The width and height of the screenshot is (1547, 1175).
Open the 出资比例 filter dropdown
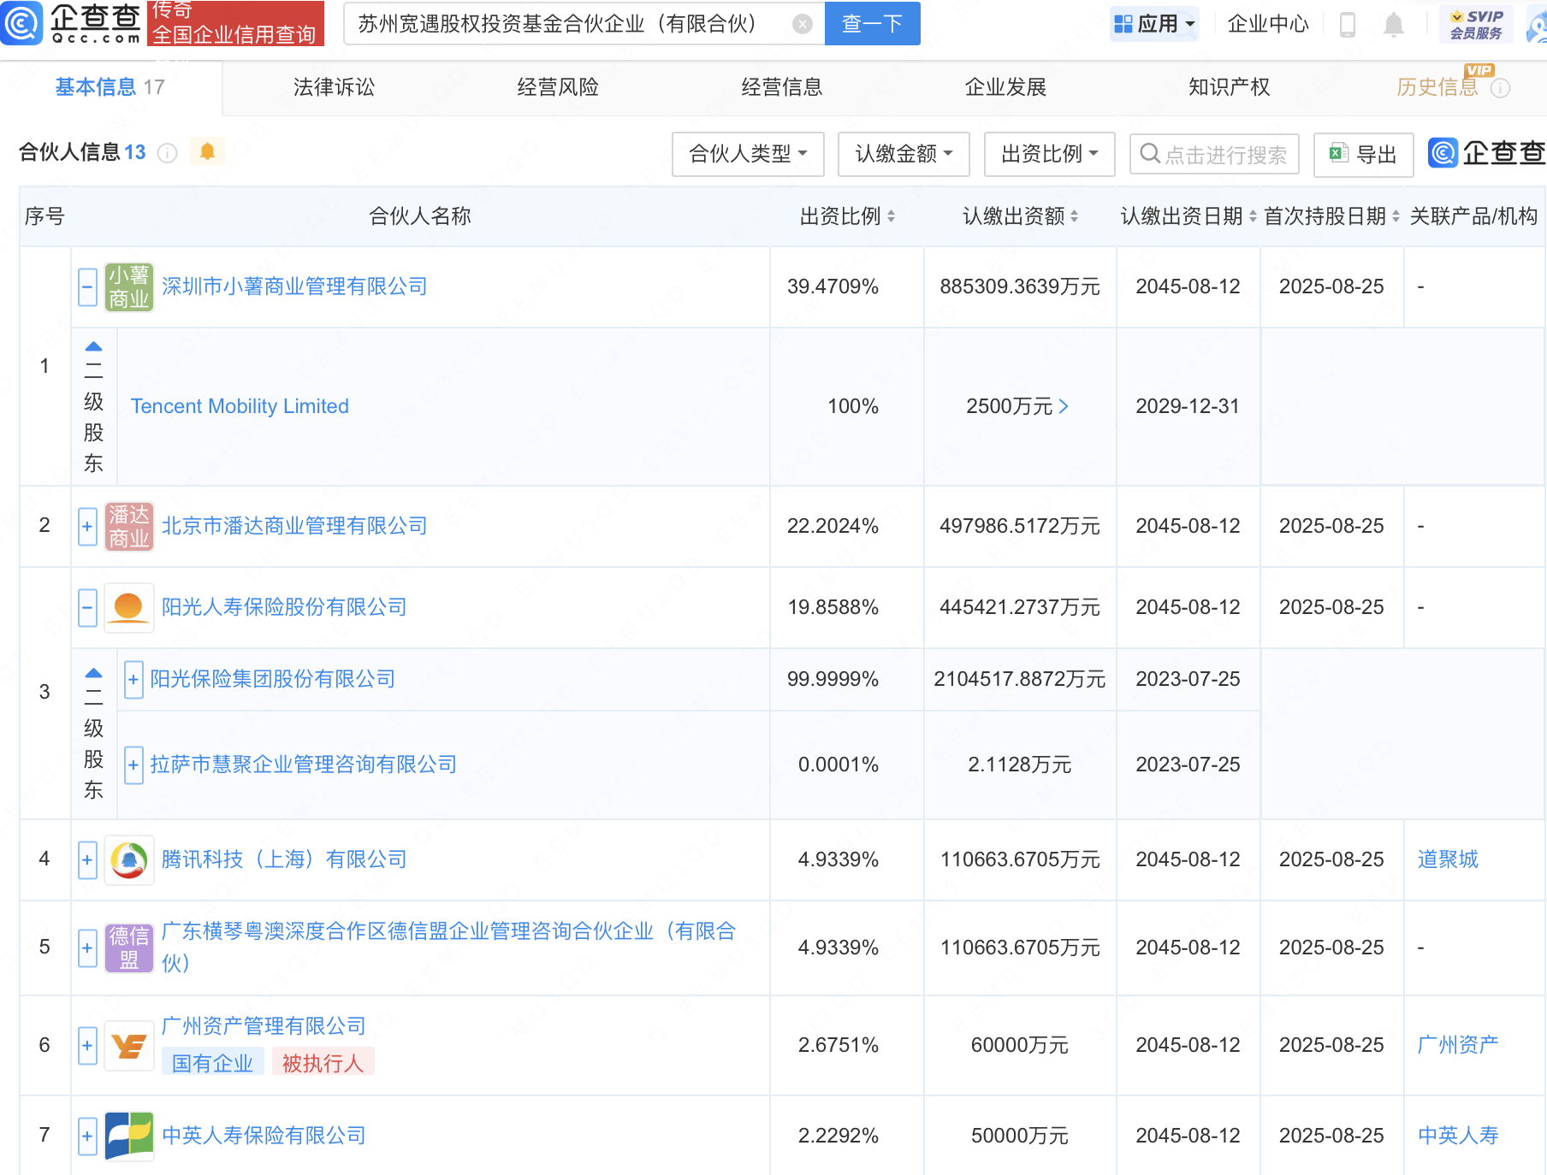(1049, 154)
